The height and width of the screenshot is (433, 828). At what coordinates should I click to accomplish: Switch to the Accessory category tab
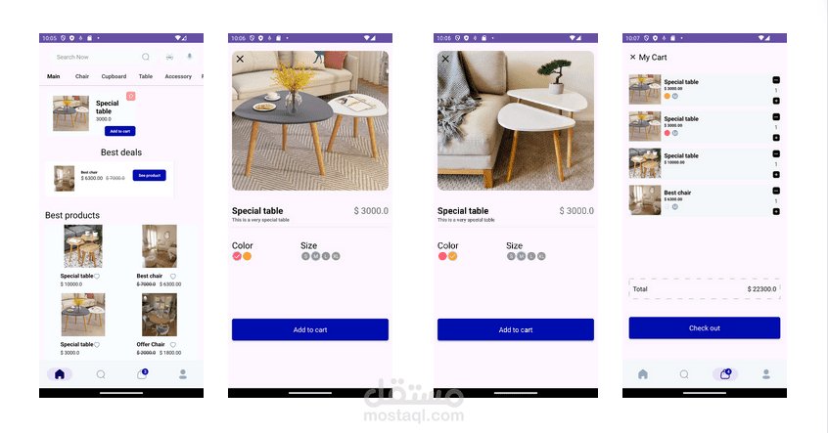click(178, 76)
